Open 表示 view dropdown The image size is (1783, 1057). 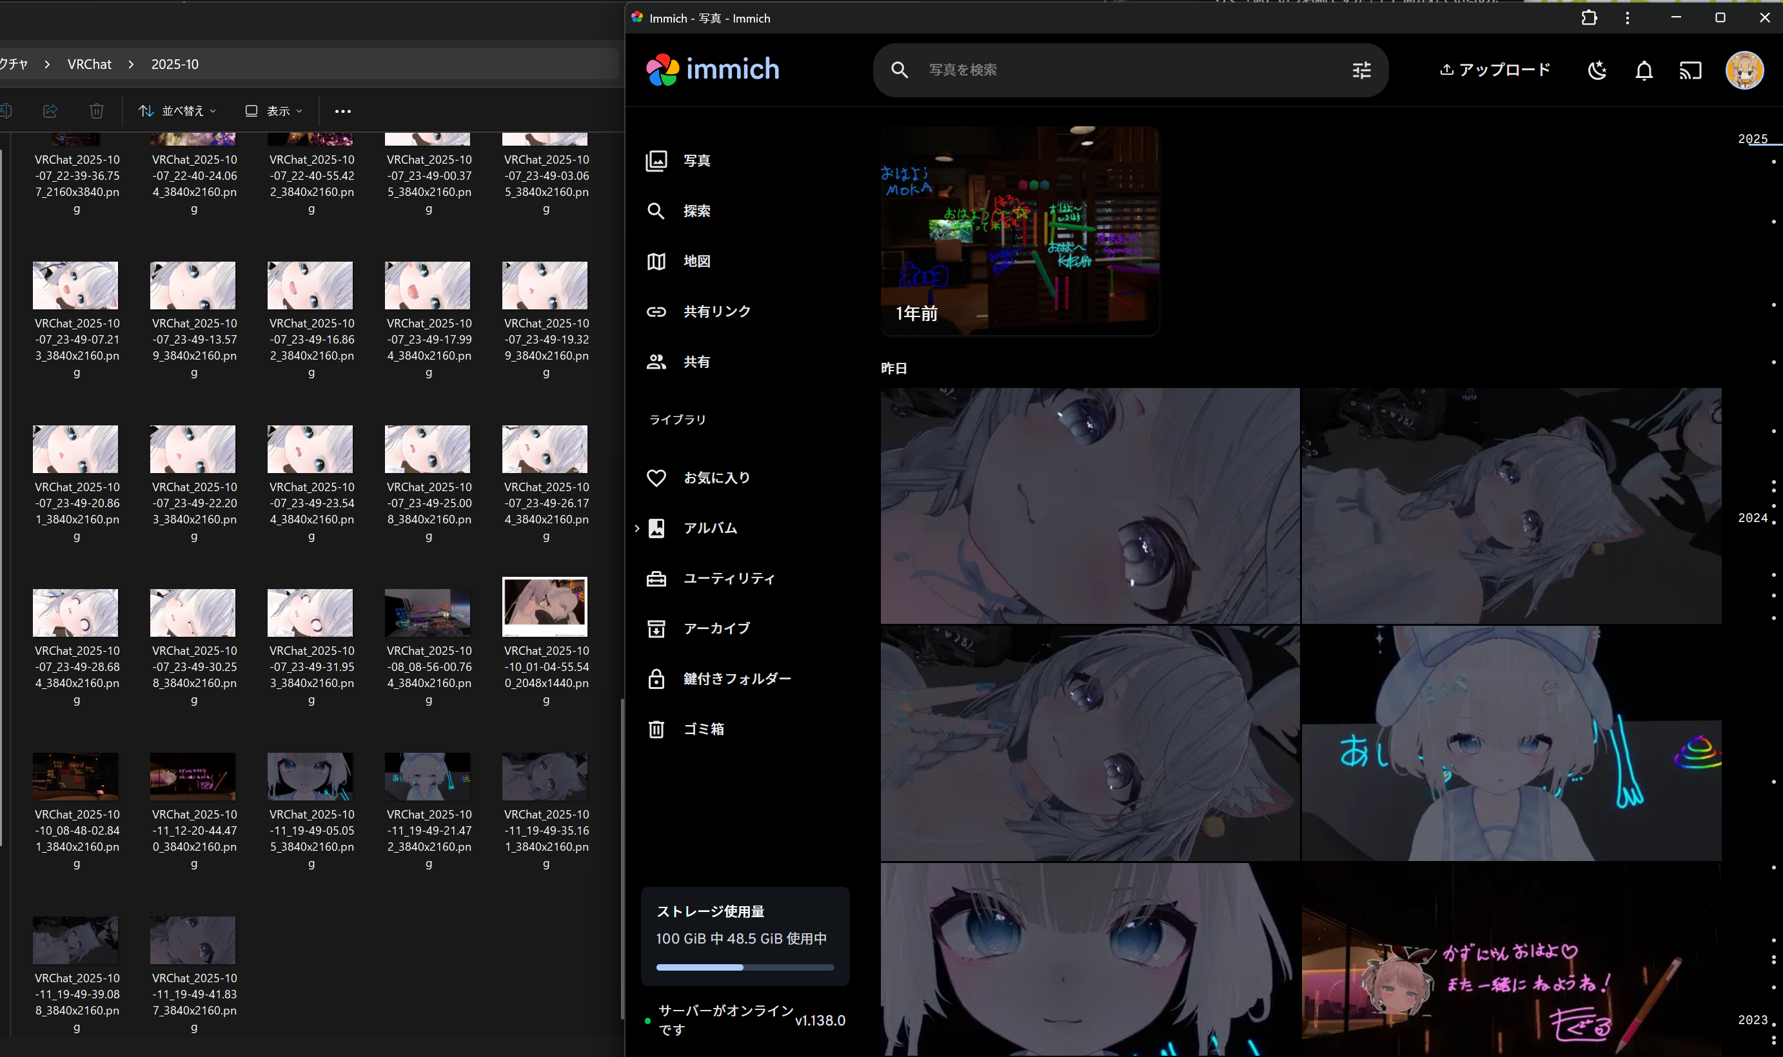[x=273, y=110]
